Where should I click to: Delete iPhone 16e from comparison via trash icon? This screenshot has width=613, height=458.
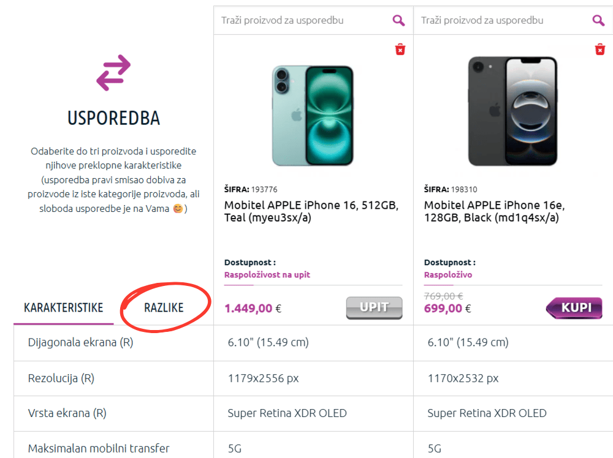point(600,50)
